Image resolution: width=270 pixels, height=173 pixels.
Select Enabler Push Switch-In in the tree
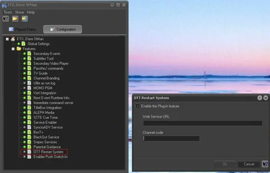(50, 157)
